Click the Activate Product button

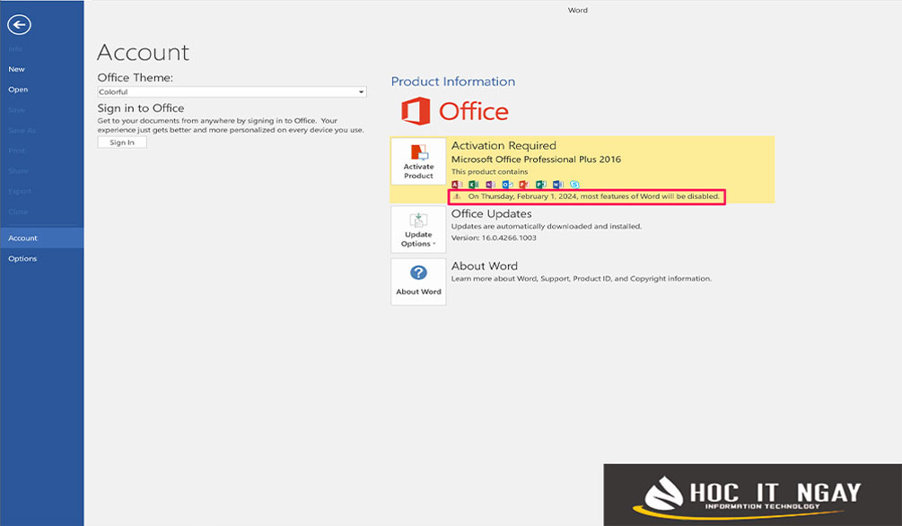pyautogui.click(x=418, y=160)
